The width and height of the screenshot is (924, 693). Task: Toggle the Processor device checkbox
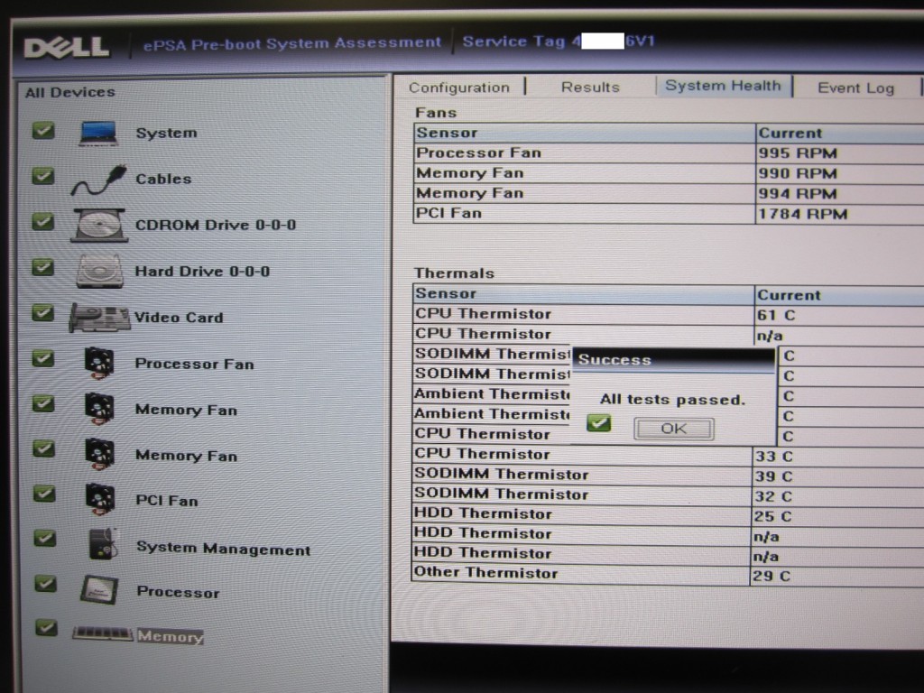click(45, 584)
